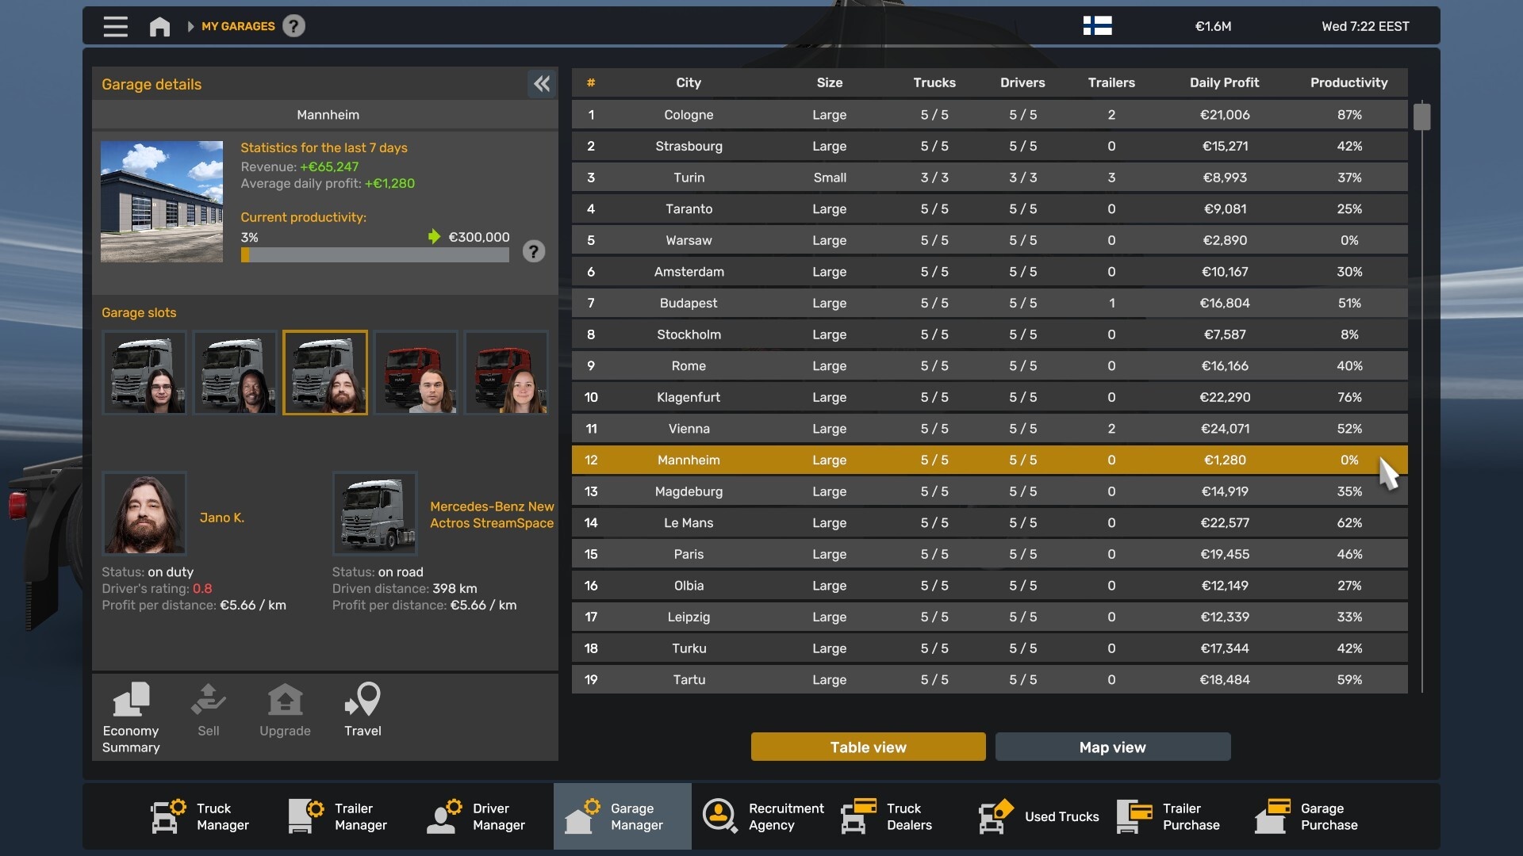This screenshot has width=1523, height=856.
Task: Open the Economy Summary
Action: (131, 717)
